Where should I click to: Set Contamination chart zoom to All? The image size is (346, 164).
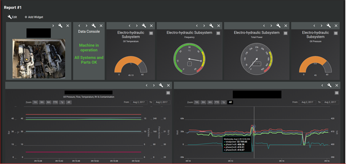coord(69,102)
